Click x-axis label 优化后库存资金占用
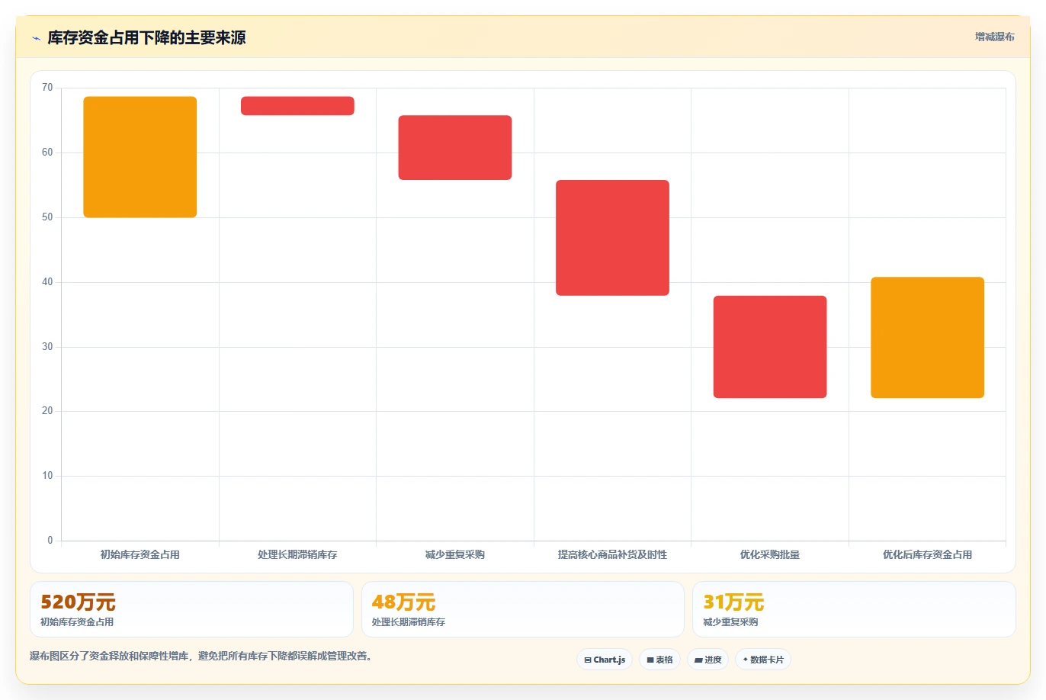The width and height of the screenshot is (1046, 700). point(927,555)
